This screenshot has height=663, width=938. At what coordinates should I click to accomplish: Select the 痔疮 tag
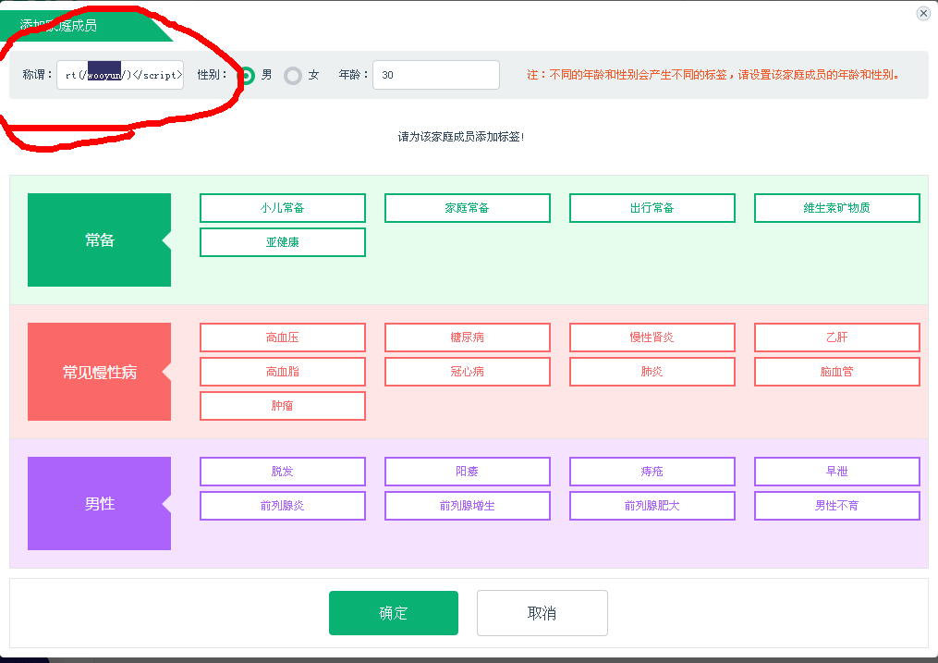point(652,472)
